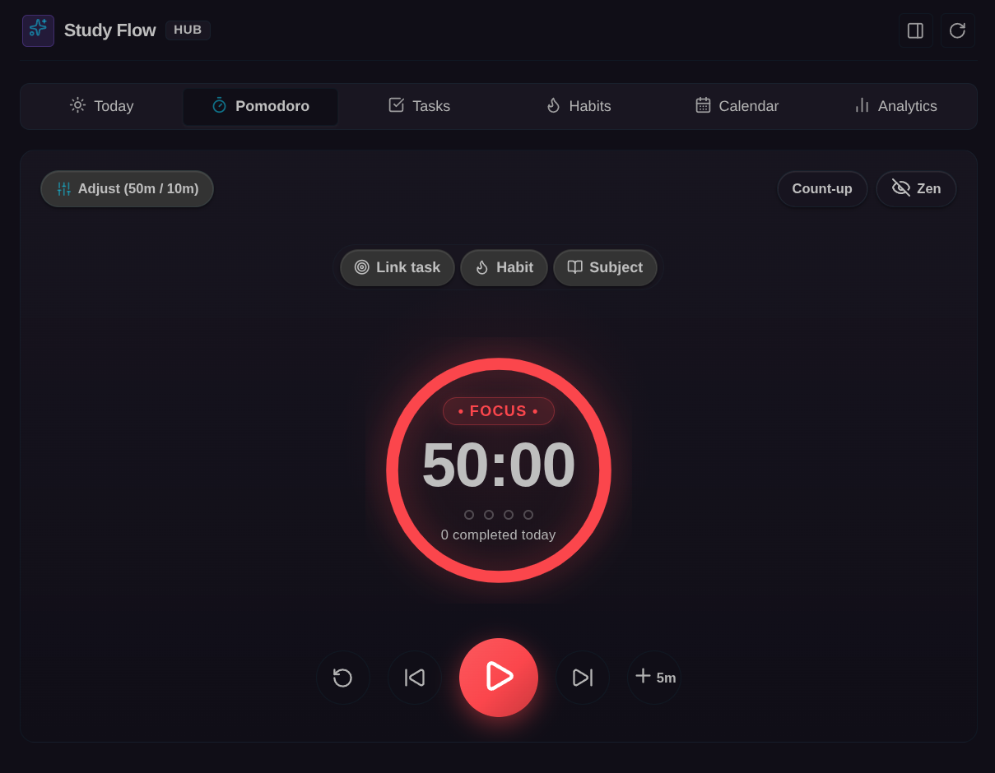Click the FOCUS mode badge
Viewport: 995px width, 773px height.
[x=498, y=411]
